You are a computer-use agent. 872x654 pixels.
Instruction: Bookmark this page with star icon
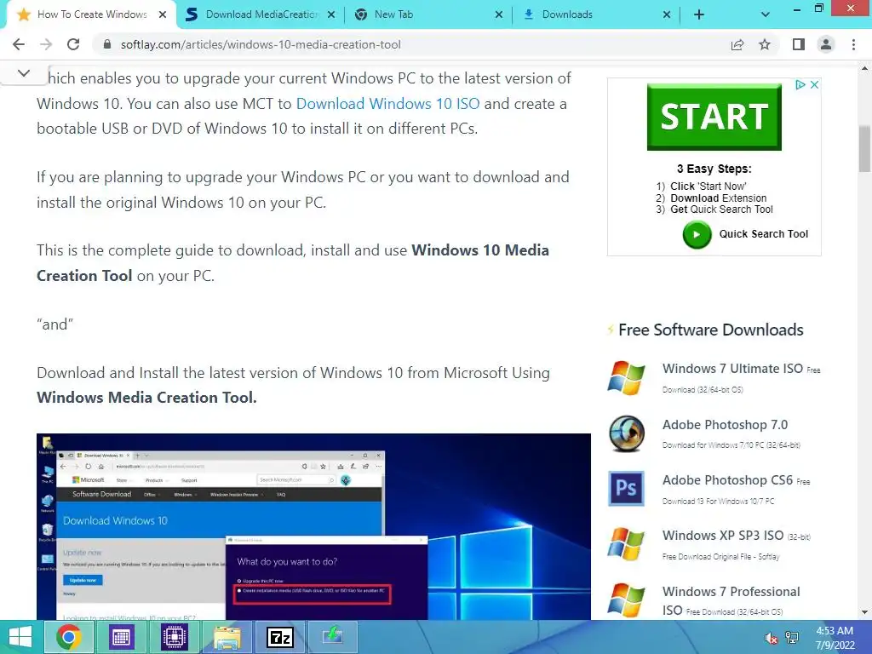765,44
